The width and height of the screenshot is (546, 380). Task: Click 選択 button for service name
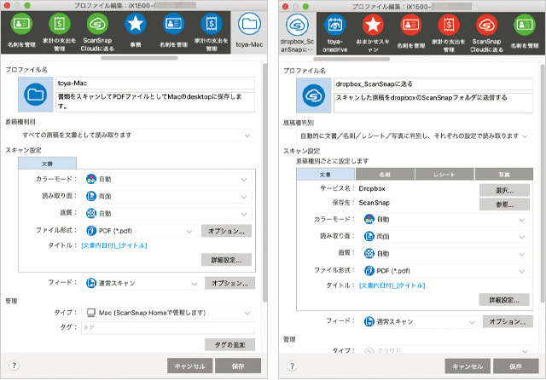[504, 191]
